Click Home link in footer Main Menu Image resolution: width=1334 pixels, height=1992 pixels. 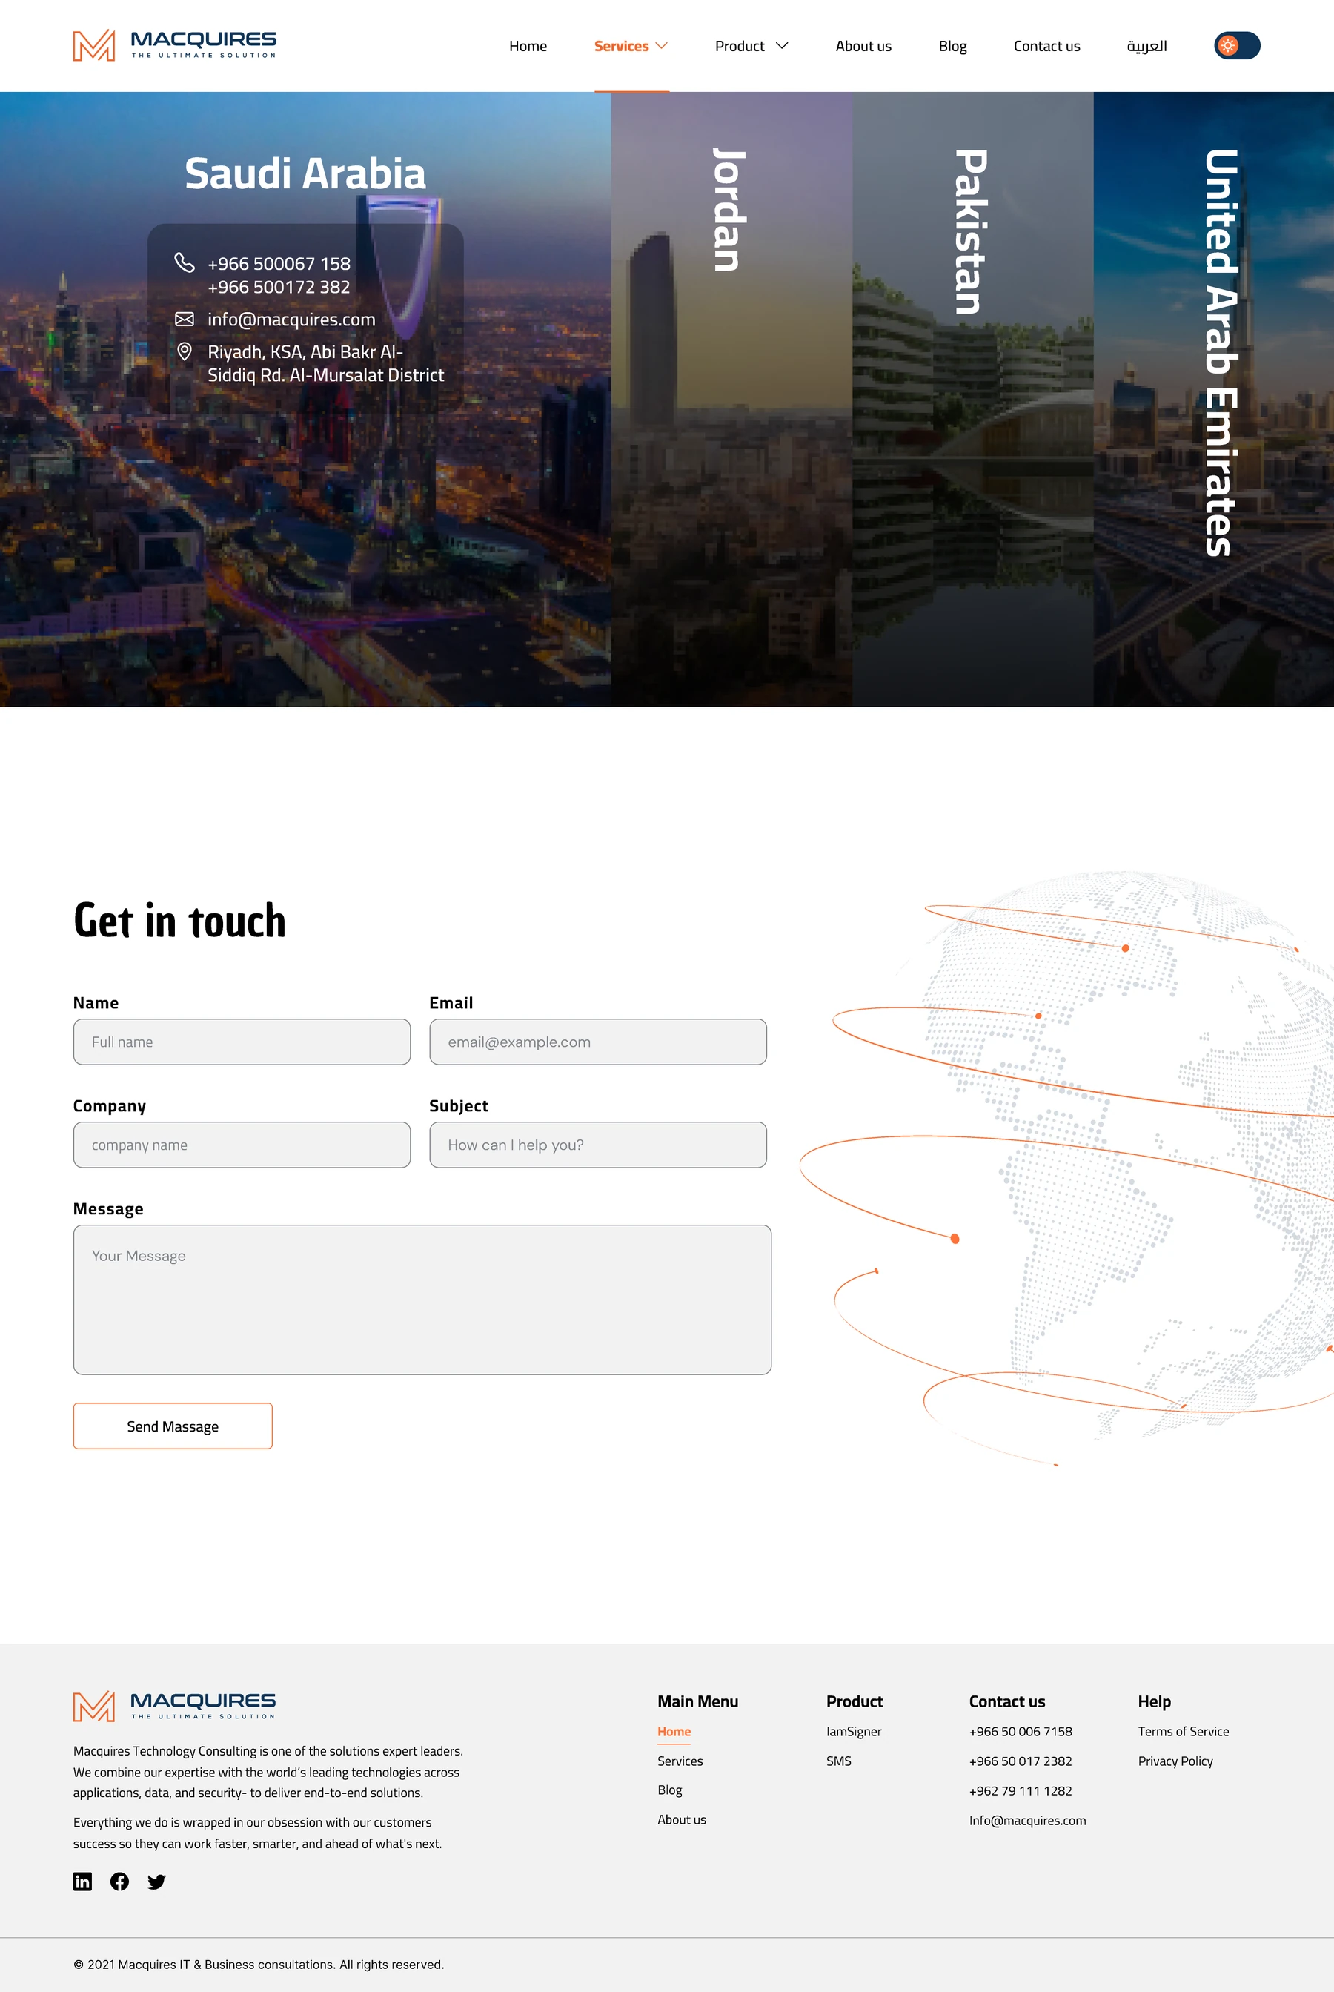[x=674, y=1732]
